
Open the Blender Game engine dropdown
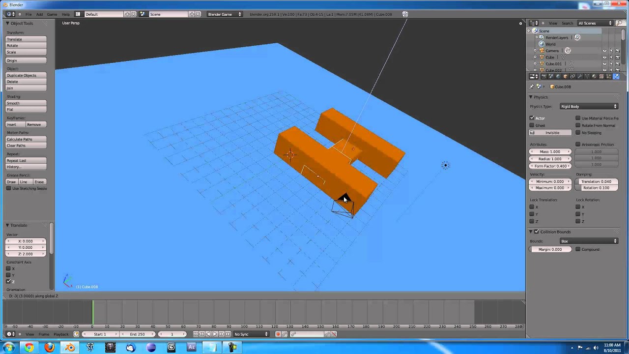click(x=224, y=14)
